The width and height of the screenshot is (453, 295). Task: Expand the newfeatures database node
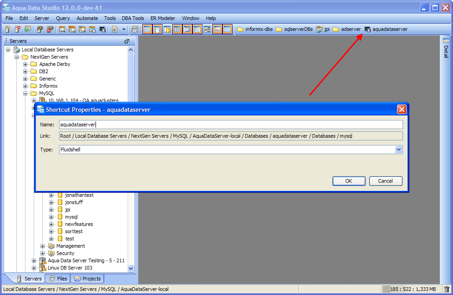[x=51, y=224]
